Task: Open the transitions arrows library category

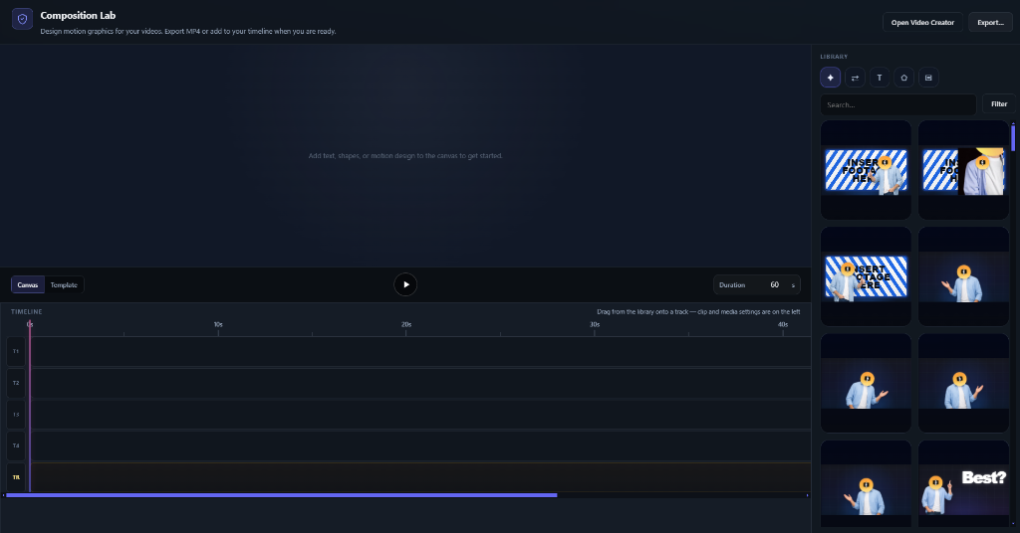Action: click(855, 78)
